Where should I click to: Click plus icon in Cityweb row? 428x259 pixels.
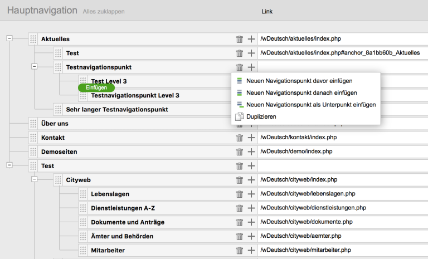(x=251, y=180)
